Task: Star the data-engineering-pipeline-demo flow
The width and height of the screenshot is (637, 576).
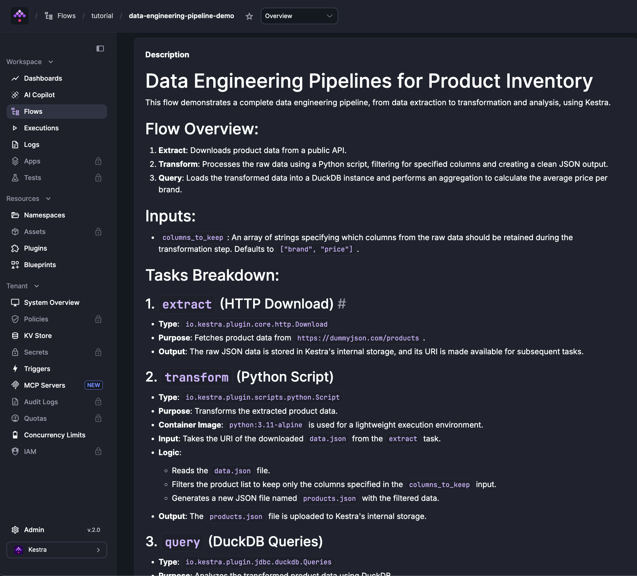Action: click(x=249, y=16)
